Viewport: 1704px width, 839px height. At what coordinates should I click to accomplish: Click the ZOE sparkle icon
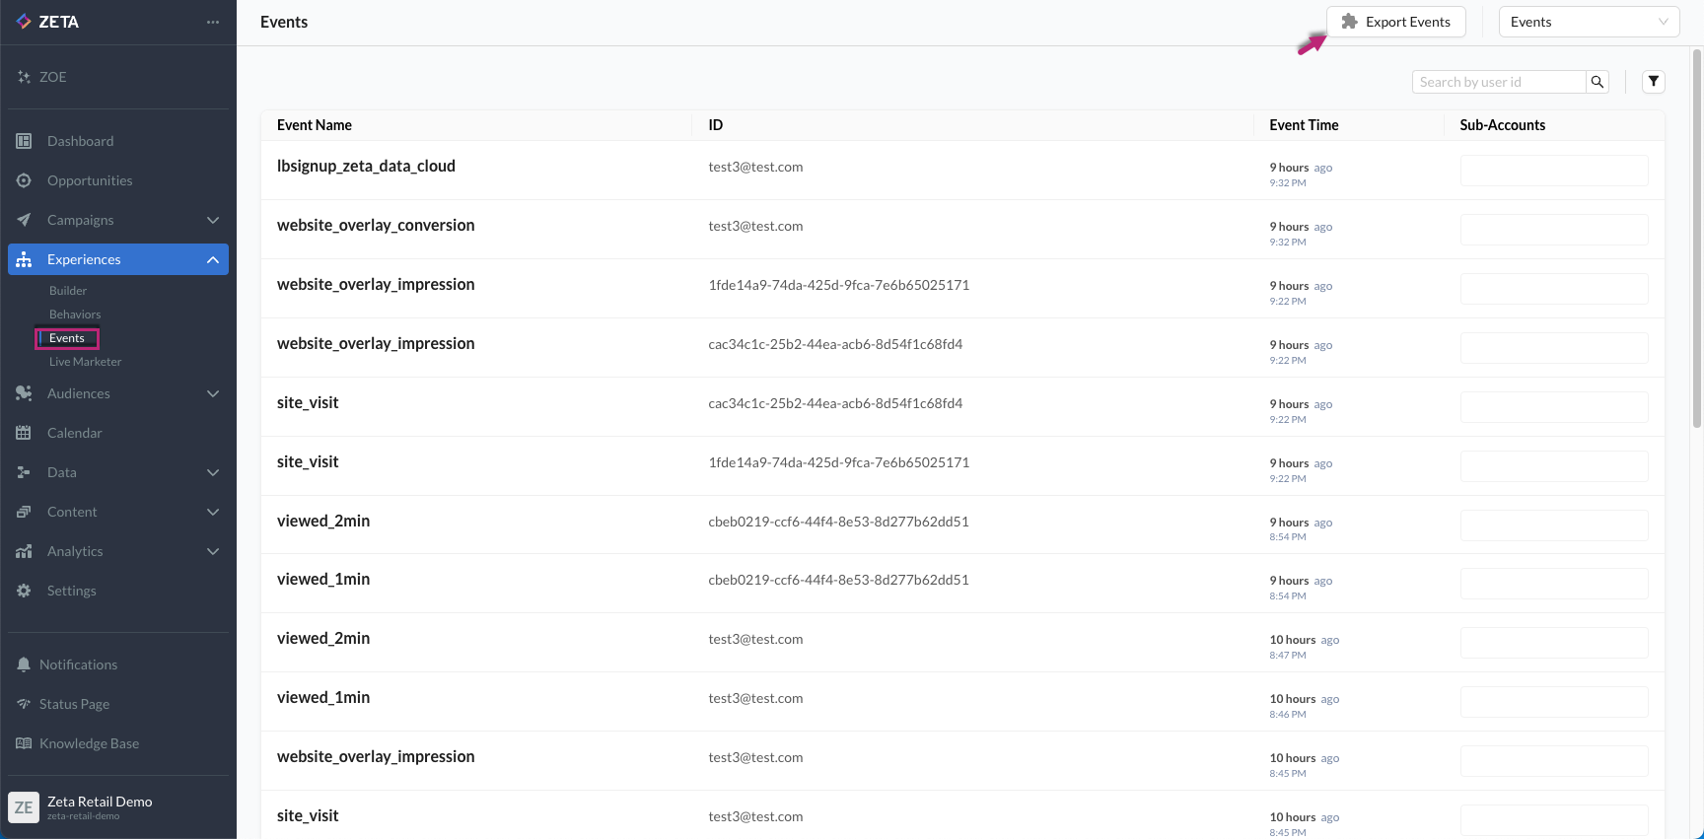point(24,77)
